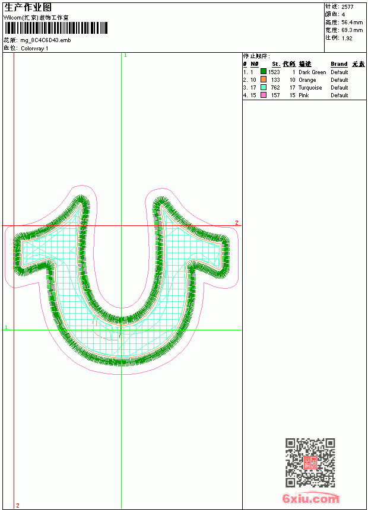368x510 pixels.
Task: Click stitch count 762 in Turquoise row
Action: 275,88
